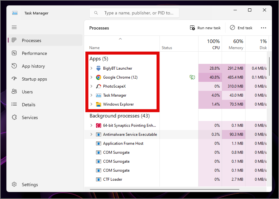Viewport: 279px width, 199px height.
Task: Click the Run new task icon
Action: [x=192, y=28]
